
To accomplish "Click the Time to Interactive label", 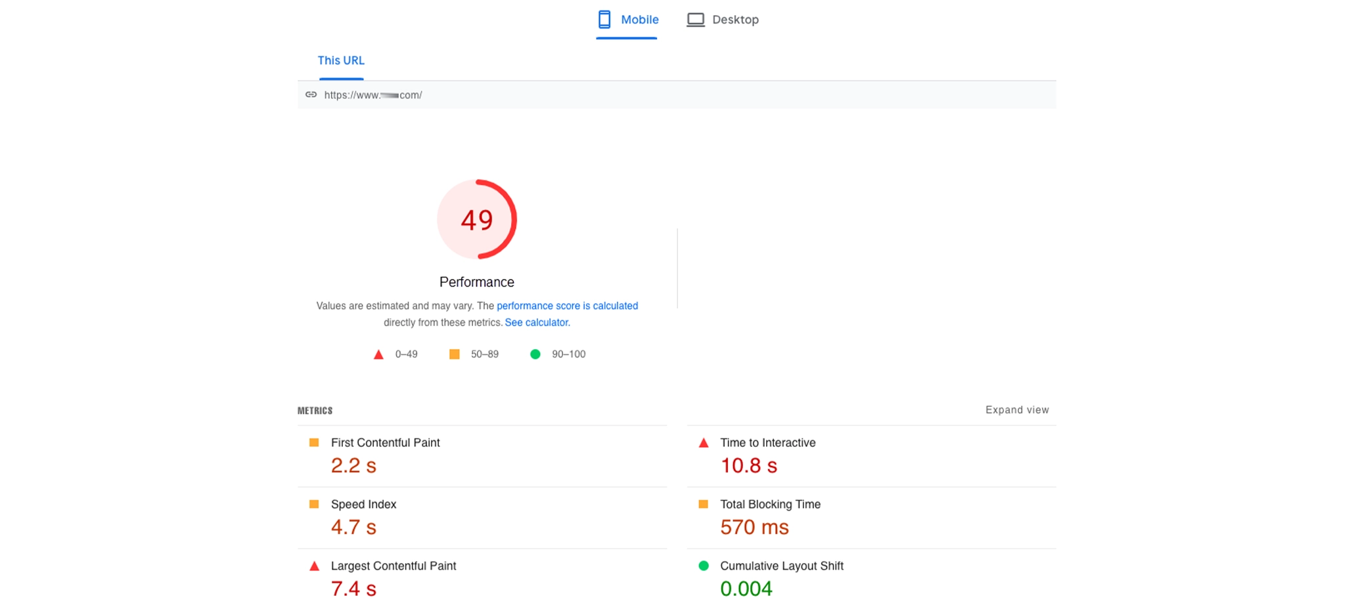I will [768, 443].
